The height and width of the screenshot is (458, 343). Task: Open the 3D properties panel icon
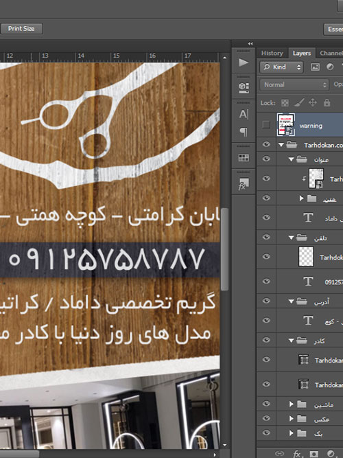click(x=244, y=87)
